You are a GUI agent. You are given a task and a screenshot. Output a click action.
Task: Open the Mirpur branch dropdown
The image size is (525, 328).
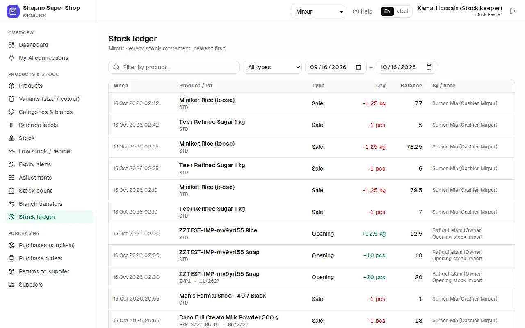tap(318, 11)
